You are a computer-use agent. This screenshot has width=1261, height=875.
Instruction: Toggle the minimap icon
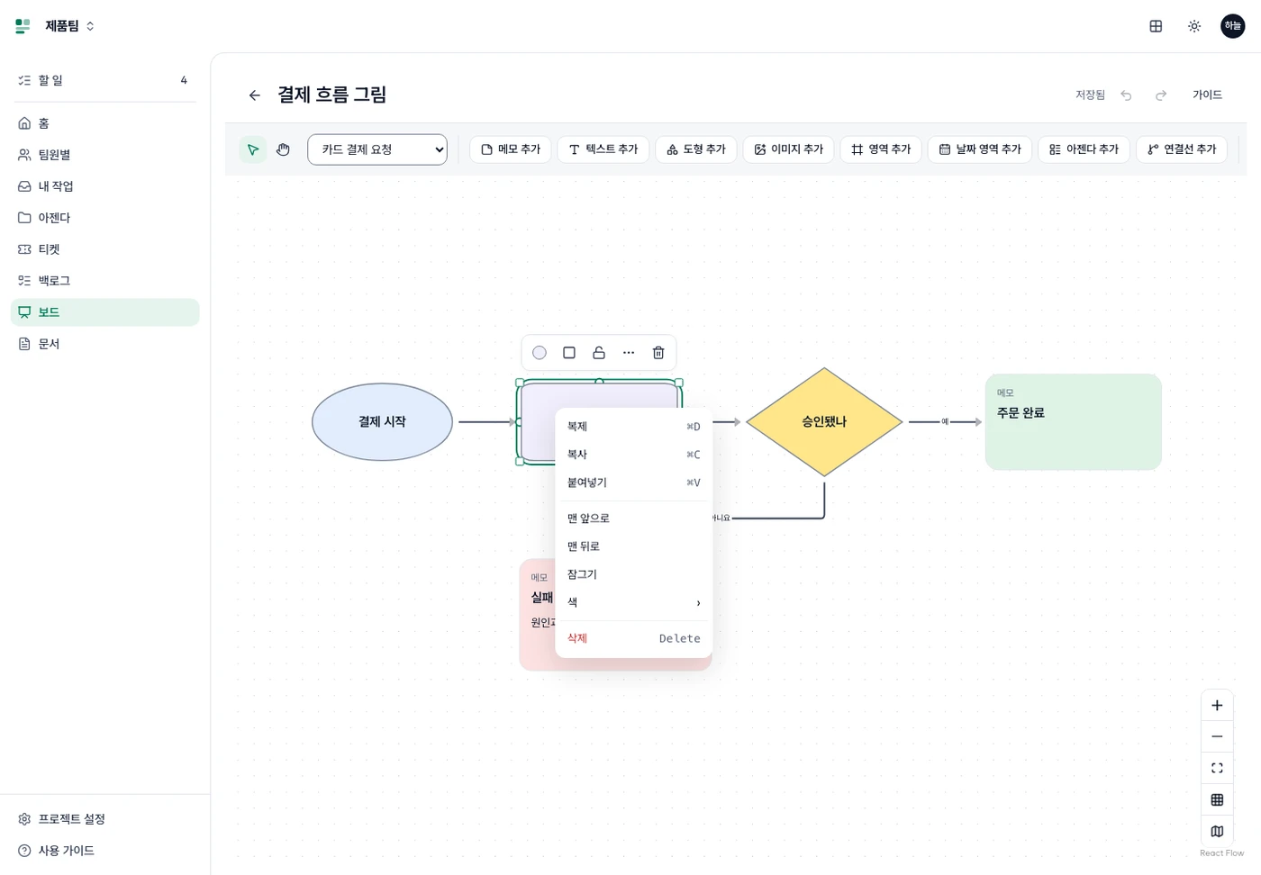(1217, 831)
